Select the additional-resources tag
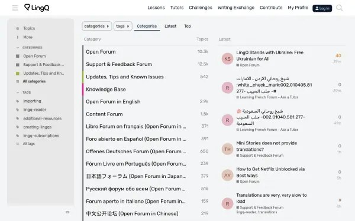The image size is (355, 221). coord(43,118)
